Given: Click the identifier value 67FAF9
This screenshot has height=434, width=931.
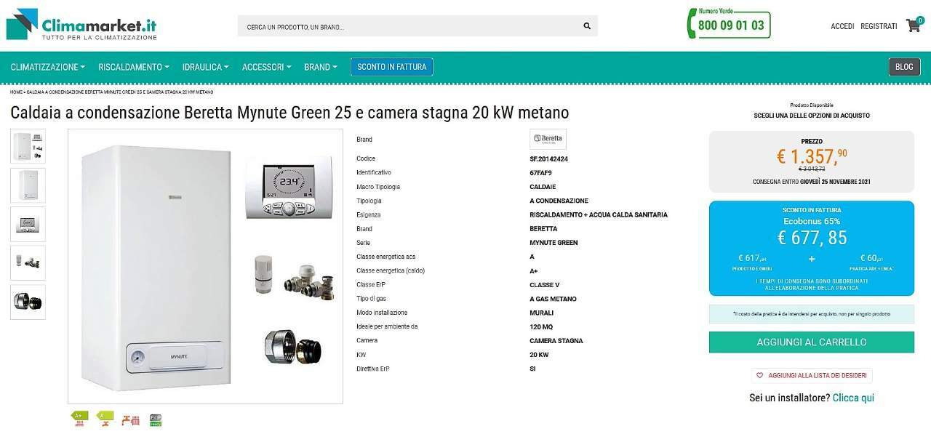Looking at the screenshot, I should coord(541,172).
